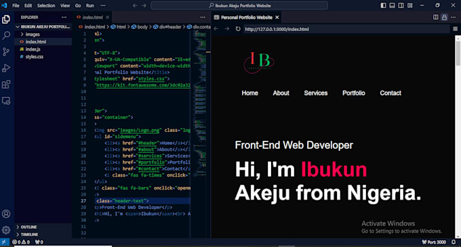Click Go Forward arrow in title bar
The width and height of the screenshot is (461, 247).
tap(144, 5)
